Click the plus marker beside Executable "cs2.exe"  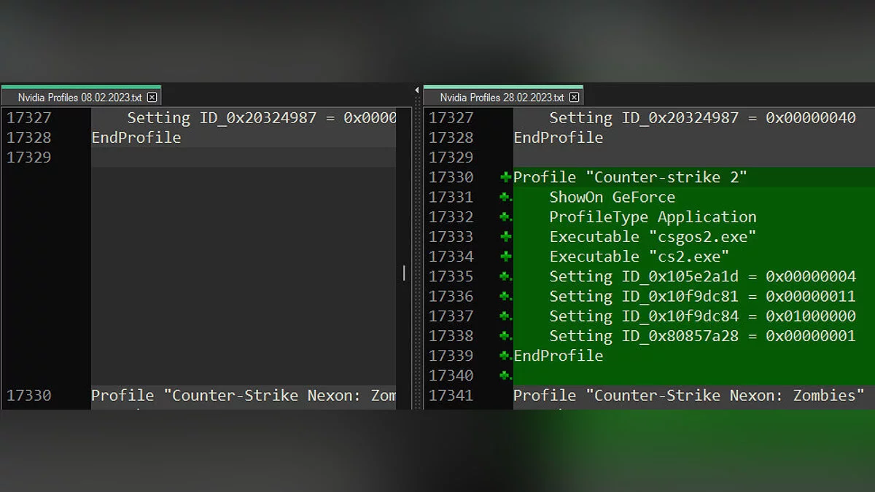click(505, 256)
